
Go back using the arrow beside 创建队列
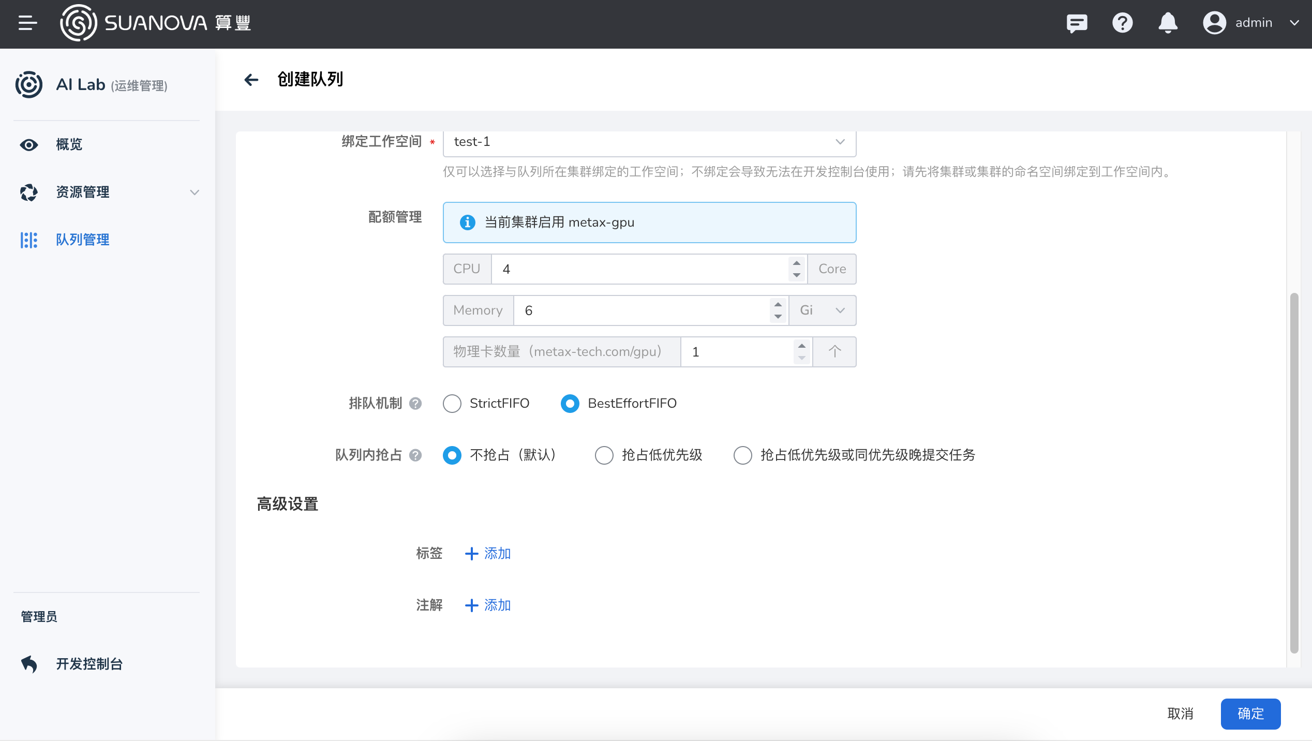251,80
